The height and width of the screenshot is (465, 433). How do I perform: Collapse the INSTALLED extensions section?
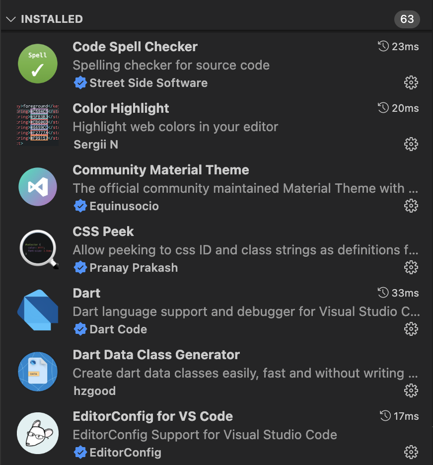[11, 19]
